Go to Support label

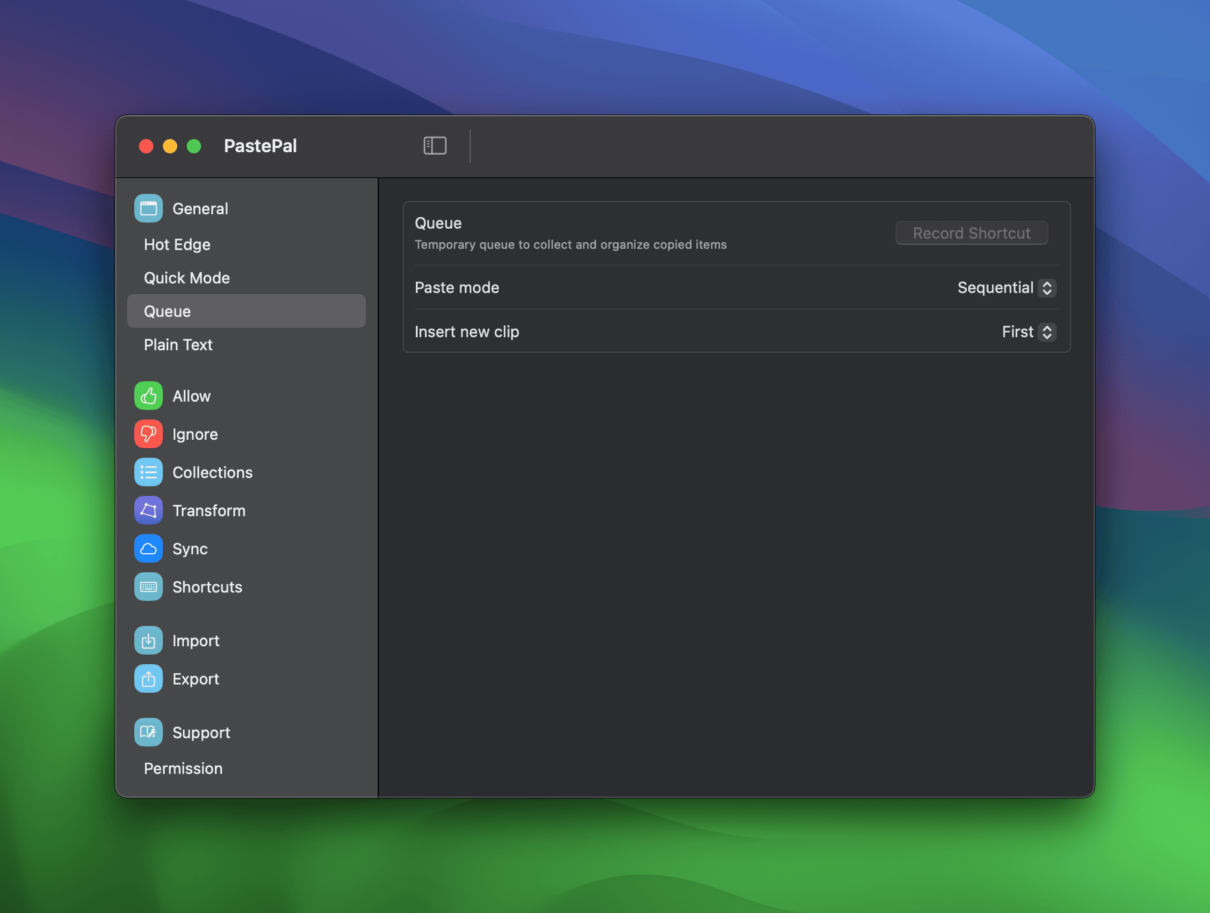coord(201,733)
